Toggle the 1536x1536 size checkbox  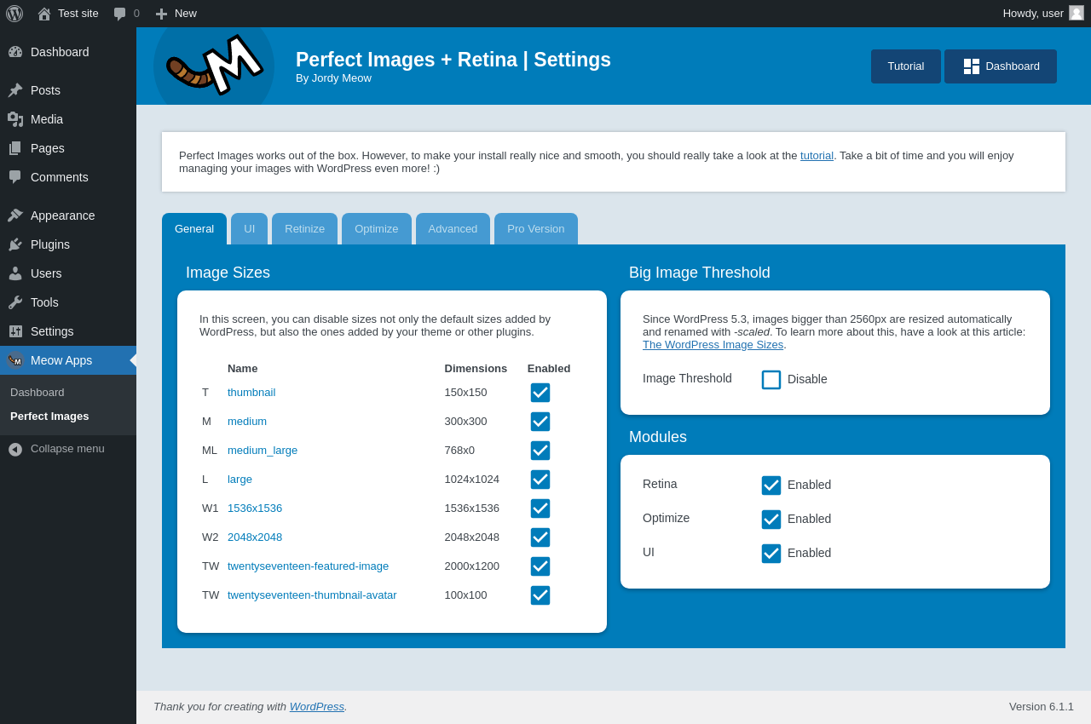[x=540, y=509]
